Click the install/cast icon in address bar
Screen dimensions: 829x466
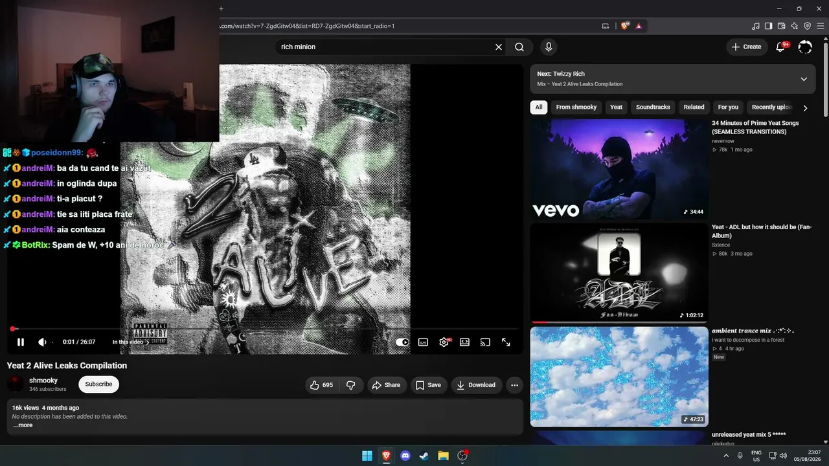[606, 26]
